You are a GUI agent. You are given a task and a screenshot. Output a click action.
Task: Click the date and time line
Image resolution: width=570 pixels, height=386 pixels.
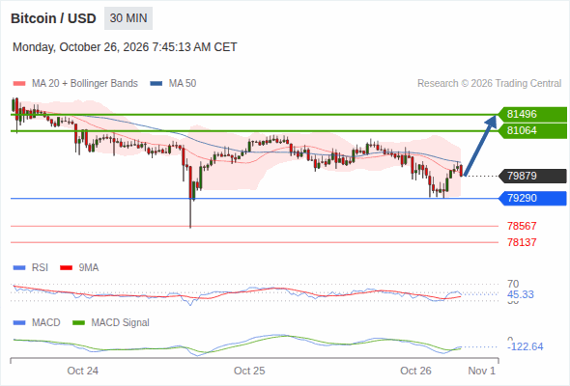(x=125, y=47)
